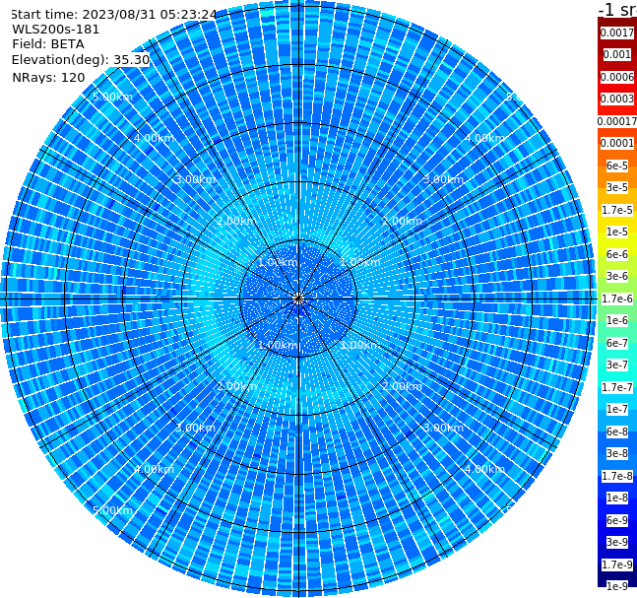
Task: Click the 1e-6 colorbar label
Action: pyautogui.click(x=617, y=320)
